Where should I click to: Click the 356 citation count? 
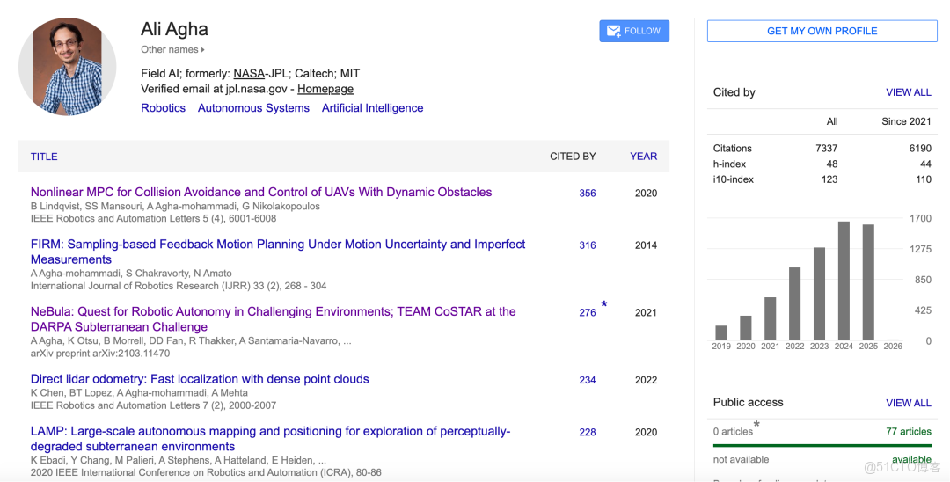pyautogui.click(x=588, y=194)
